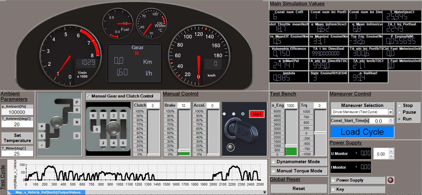Set Trq to 500
The image size is (422, 195).
point(306,123)
